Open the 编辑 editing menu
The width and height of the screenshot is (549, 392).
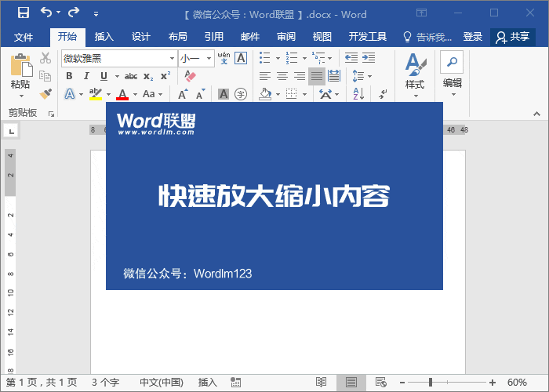pos(452,74)
